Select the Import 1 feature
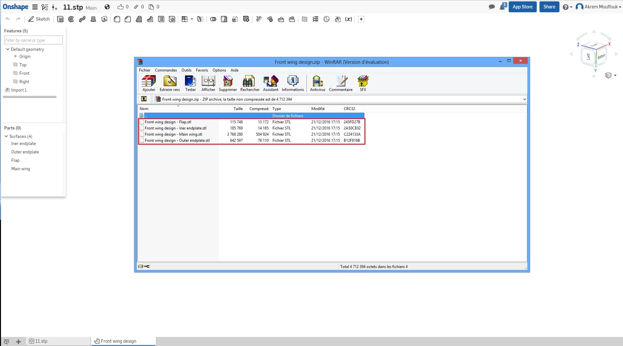623x346 pixels. 19,90
